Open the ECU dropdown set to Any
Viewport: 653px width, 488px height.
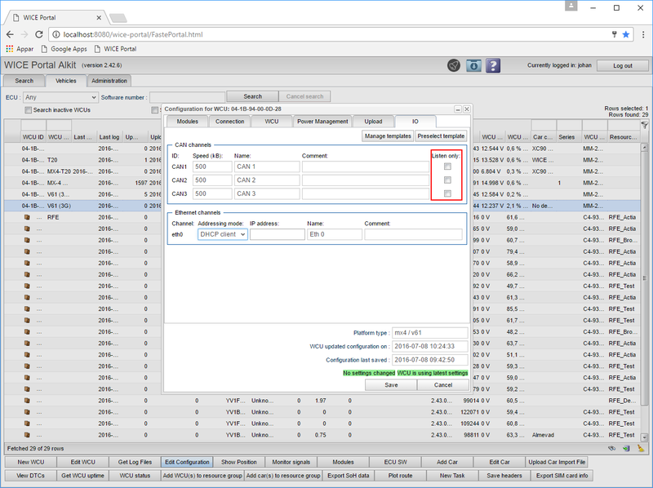[x=60, y=97]
